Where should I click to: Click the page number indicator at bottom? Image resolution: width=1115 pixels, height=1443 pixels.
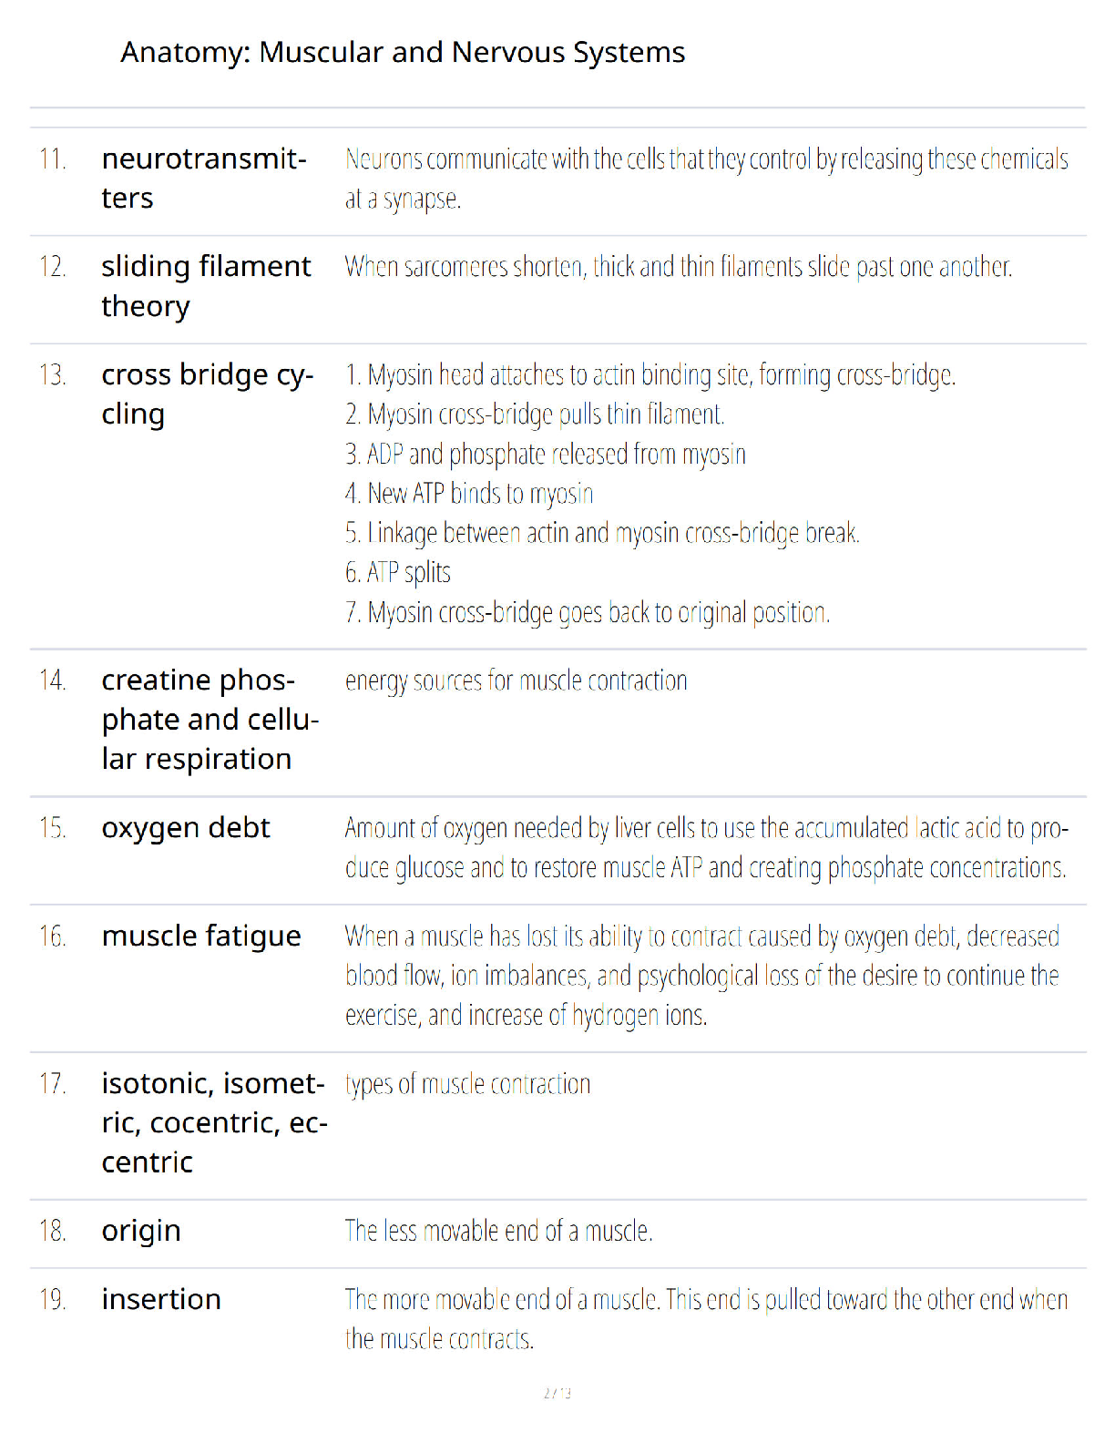[557, 1393]
